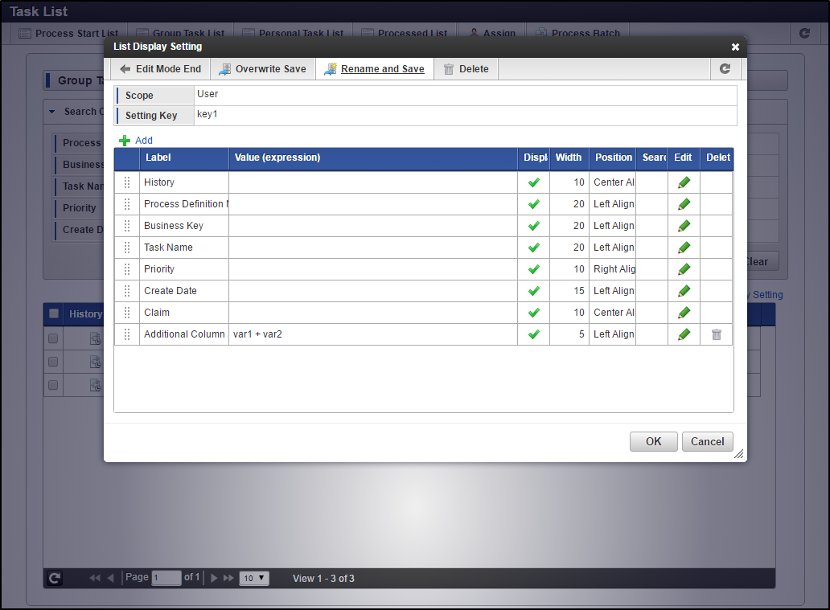Viewport: 830px width, 610px height.
Task: Click drag handle of Additional Column row
Action: tap(127, 334)
